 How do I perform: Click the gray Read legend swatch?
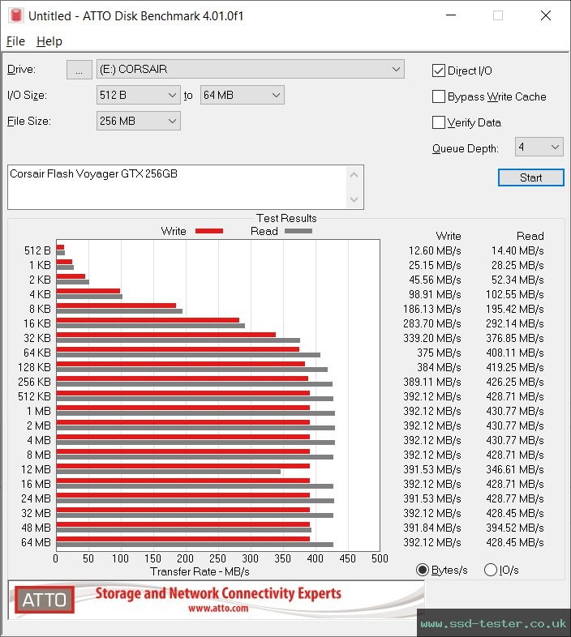click(x=298, y=231)
